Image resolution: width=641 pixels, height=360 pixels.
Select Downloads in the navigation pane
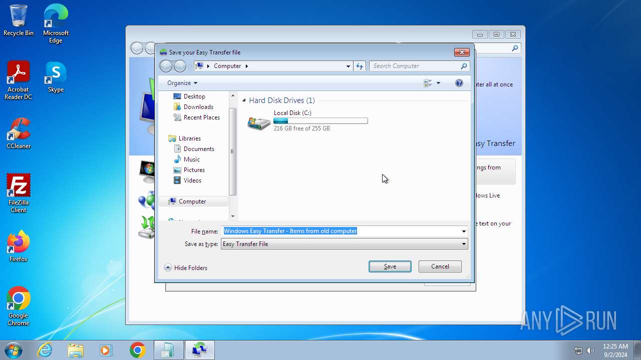point(198,107)
